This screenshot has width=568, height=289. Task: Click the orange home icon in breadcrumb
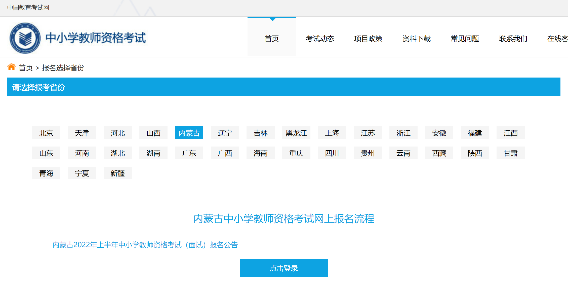(x=11, y=67)
